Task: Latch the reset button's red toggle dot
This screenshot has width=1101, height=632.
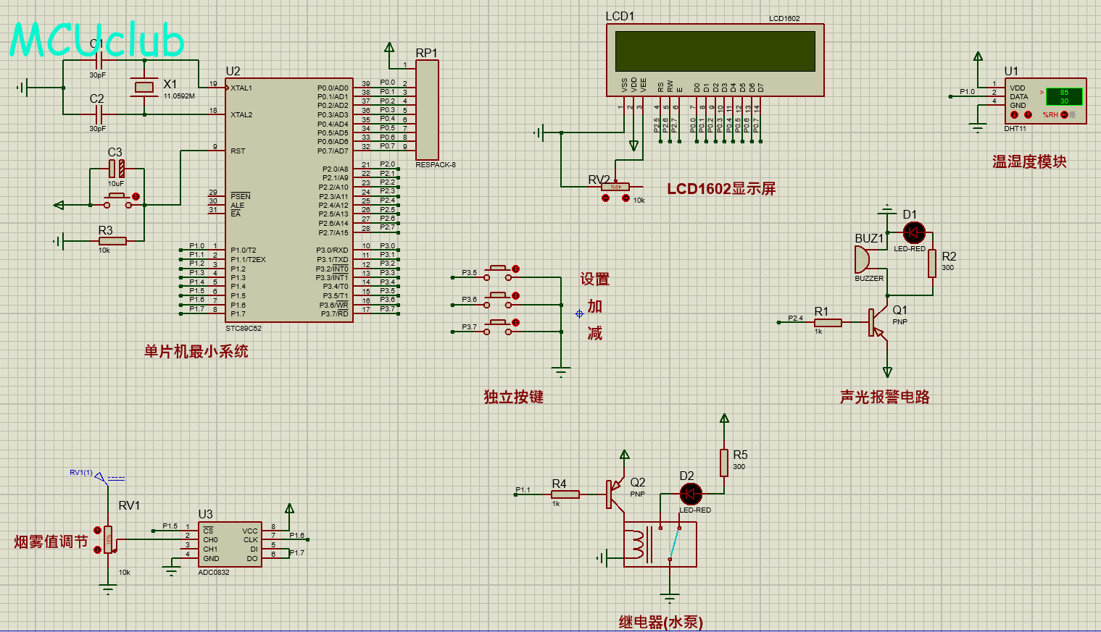Action: click(136, 196)
